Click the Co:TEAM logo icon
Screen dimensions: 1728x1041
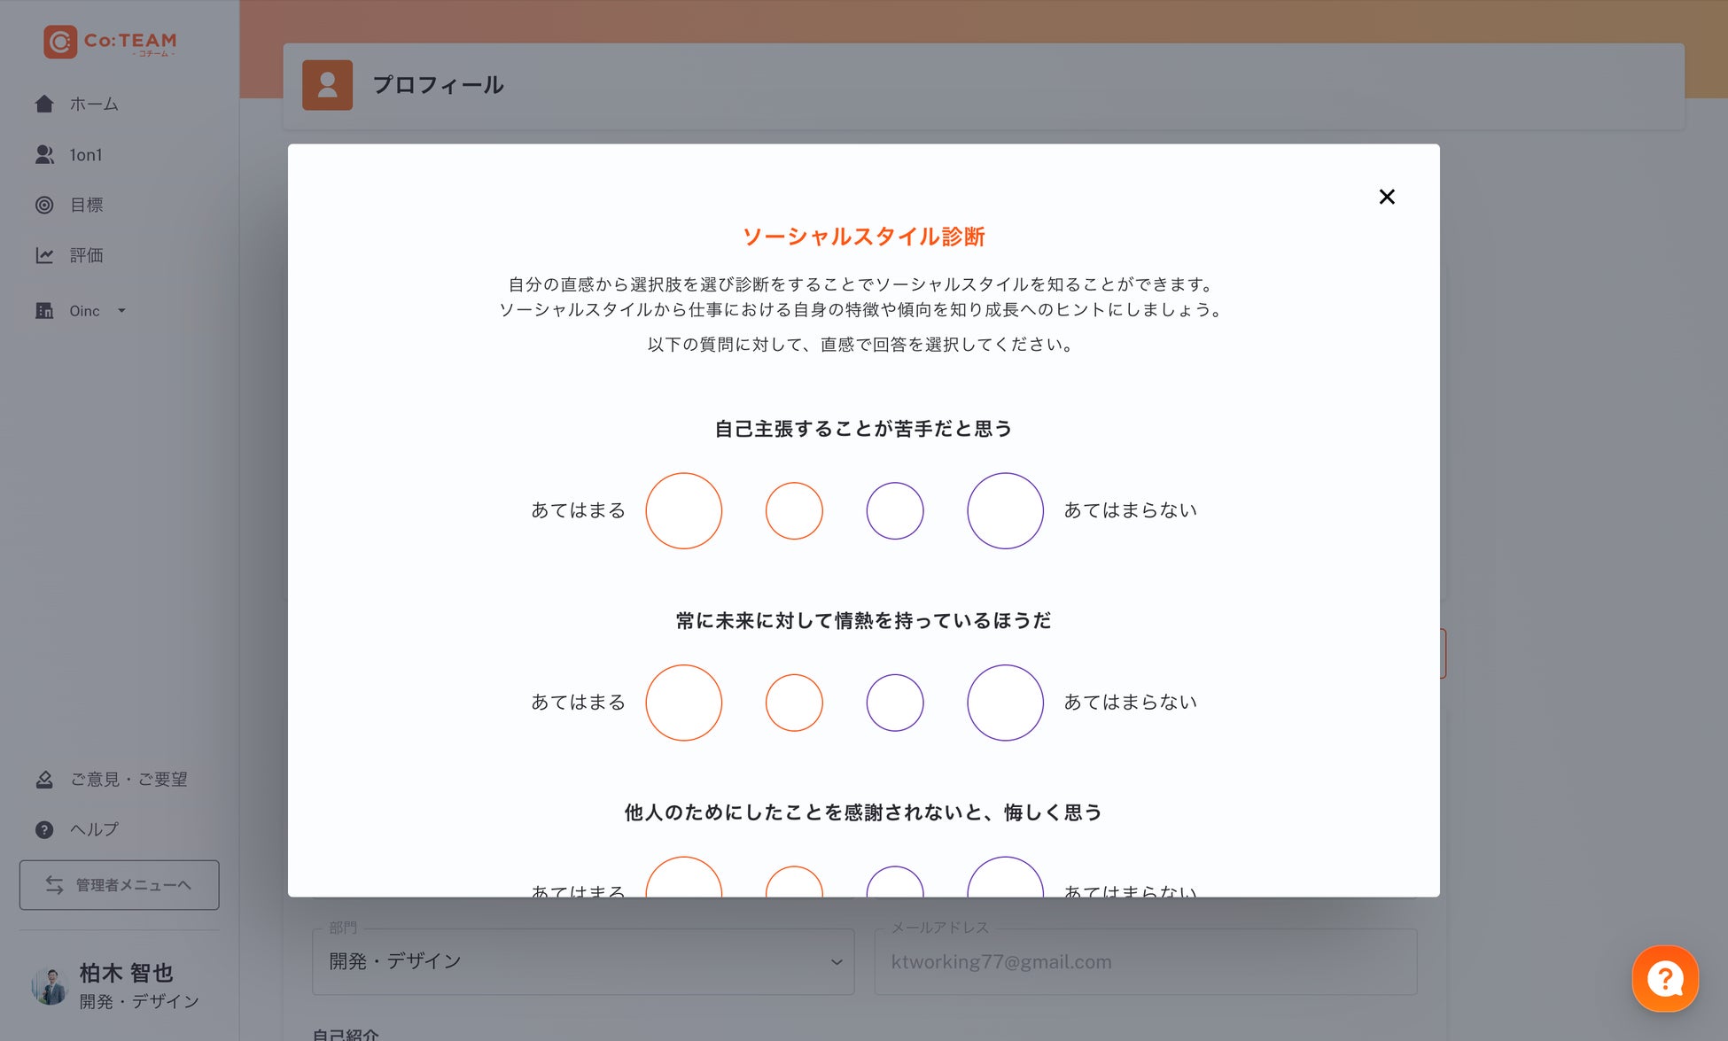point(60,42)
